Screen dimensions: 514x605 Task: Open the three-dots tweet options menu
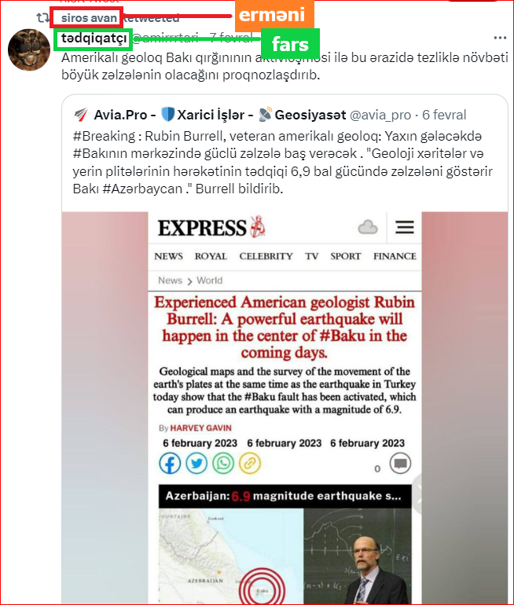pyautogui.click(x=500, y=38)
